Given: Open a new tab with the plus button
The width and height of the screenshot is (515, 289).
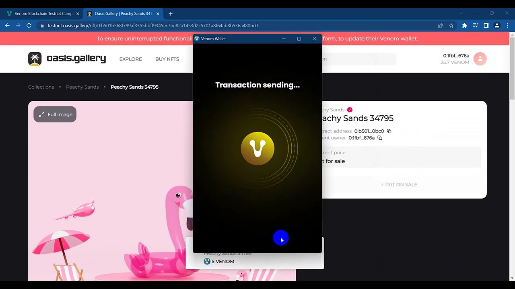Looking at the screenshot, I should pos(171,14).
